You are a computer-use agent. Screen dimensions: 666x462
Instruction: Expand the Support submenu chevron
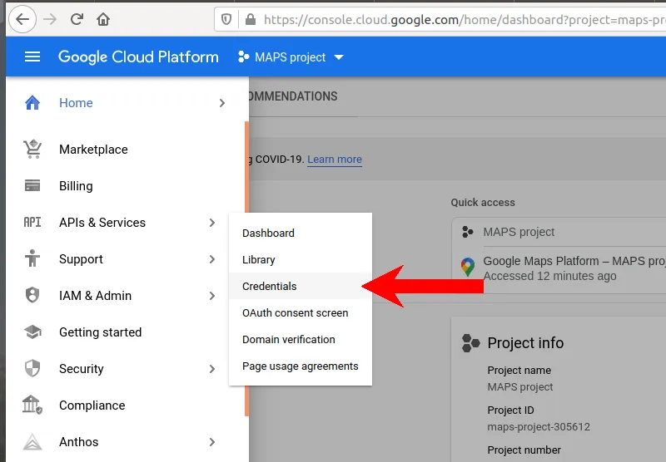pos(212,259)
